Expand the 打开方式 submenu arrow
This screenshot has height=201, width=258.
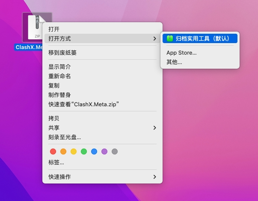(154, 38)
